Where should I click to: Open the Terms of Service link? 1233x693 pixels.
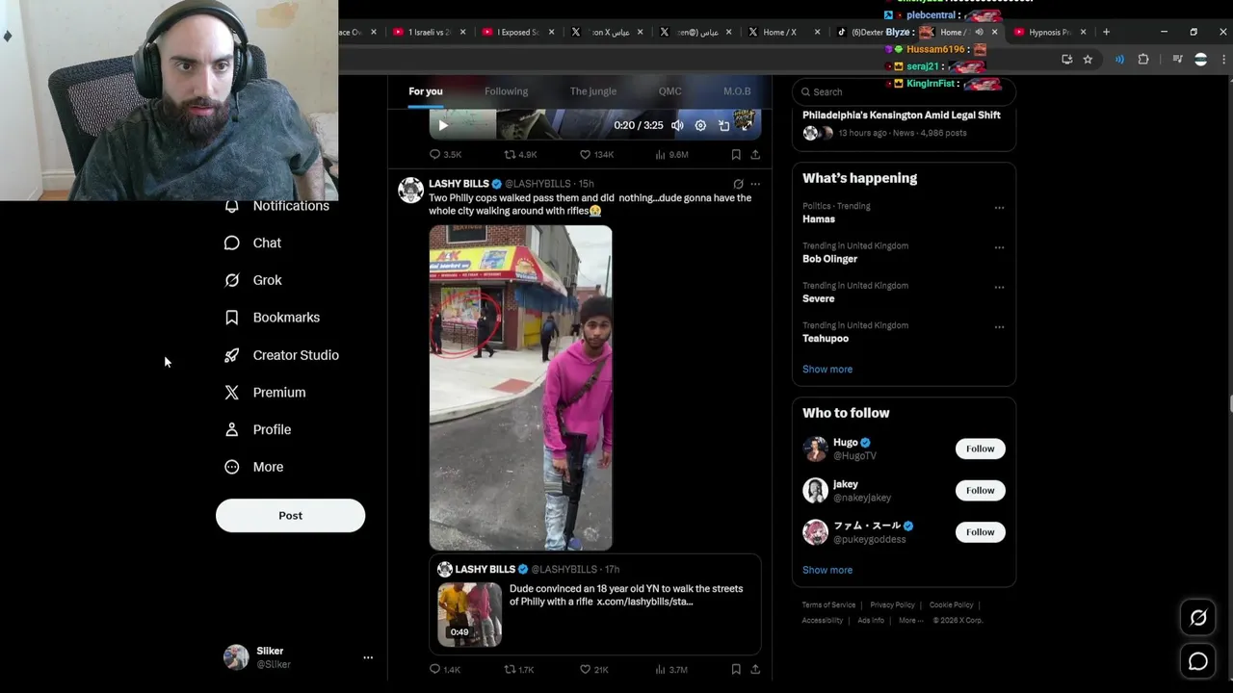(x=828, y=604)
